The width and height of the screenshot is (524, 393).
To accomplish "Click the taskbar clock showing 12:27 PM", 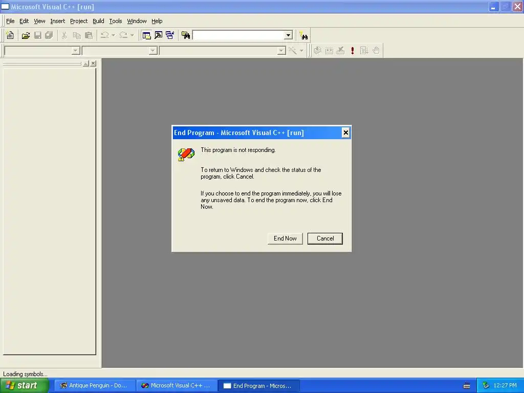I will click(505, 385).
